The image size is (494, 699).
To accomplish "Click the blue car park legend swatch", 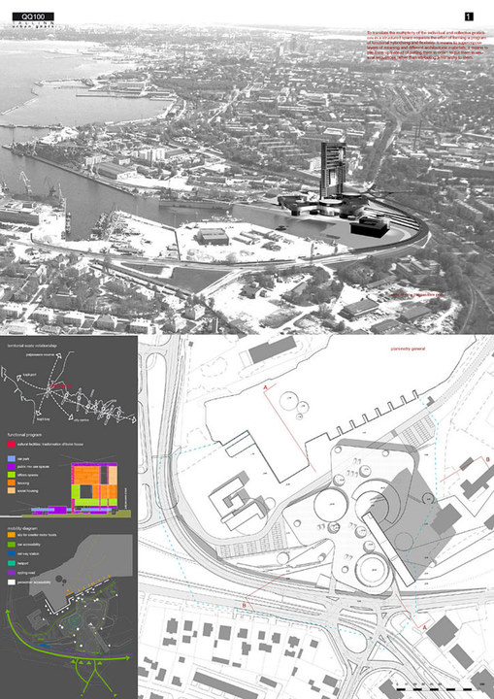I will click(x=11, y=458).
